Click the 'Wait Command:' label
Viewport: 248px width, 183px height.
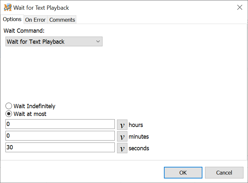(x=24, y=31)
